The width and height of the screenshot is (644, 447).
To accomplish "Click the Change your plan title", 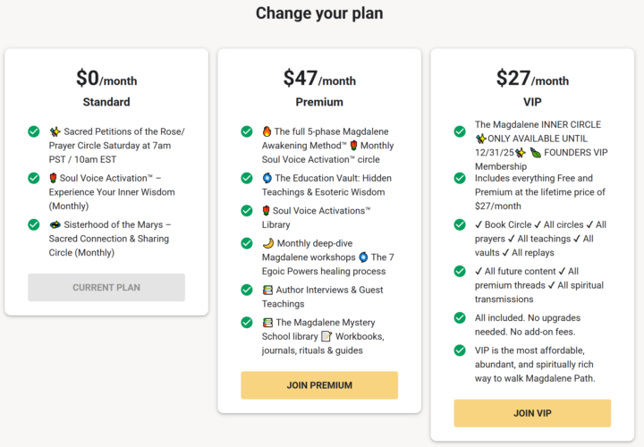I will 319,13.
